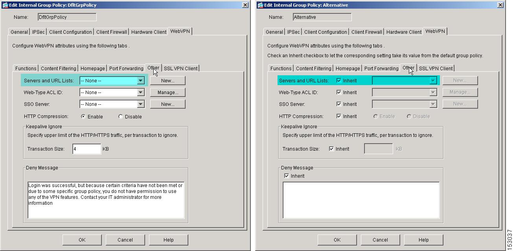Click the app icon in Alternative title bar
This screenshot has height=251, width=513.
pyautogui.click(x=260, y=5)
